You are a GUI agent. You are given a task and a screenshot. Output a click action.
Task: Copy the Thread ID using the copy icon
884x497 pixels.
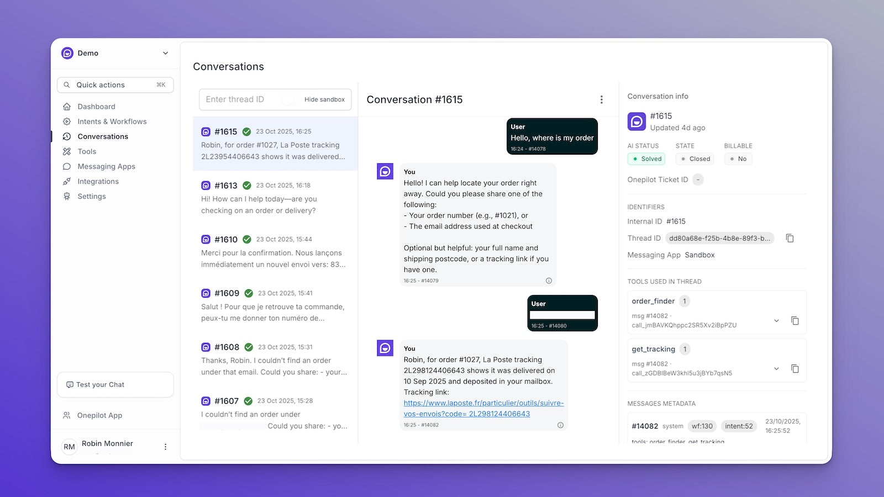pos(790,238)
